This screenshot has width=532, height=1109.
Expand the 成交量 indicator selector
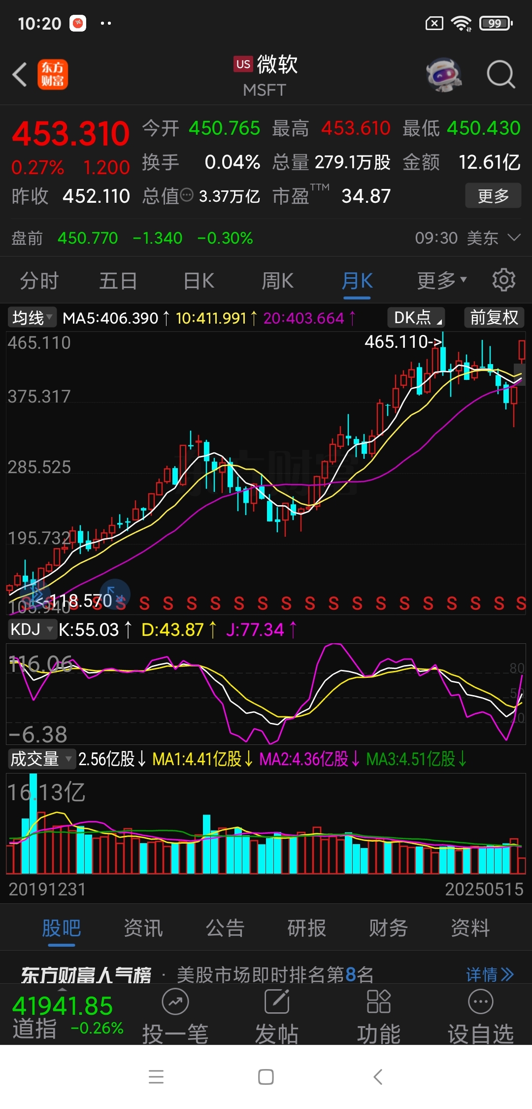tap(41, 759)
